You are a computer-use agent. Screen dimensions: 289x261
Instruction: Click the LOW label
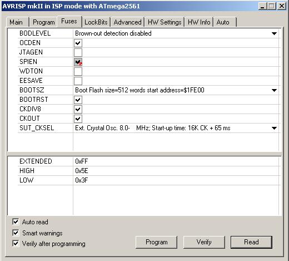tap(26, 180)
